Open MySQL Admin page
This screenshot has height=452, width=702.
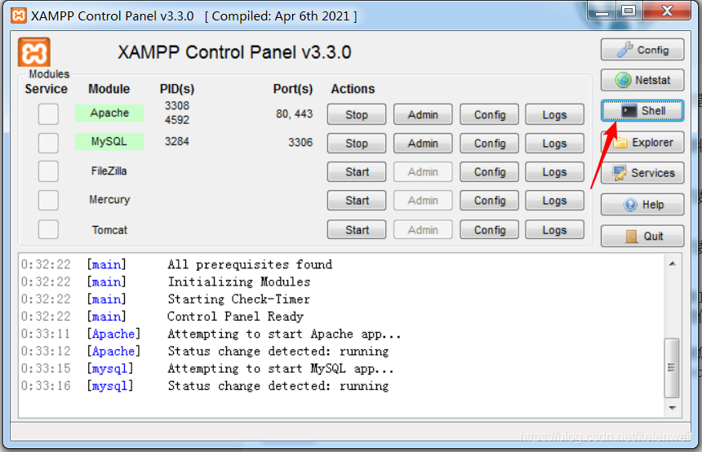click(423, 144)
